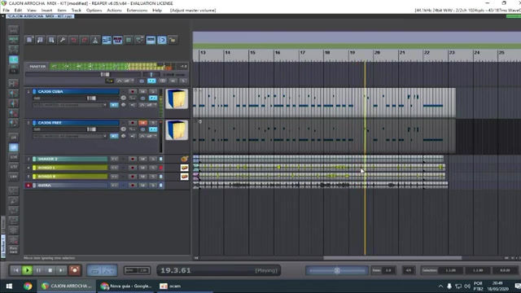Click the CAJON FREE cajon thumbnail image
This screenshot has height=293, width=521.
coord(177,130)
